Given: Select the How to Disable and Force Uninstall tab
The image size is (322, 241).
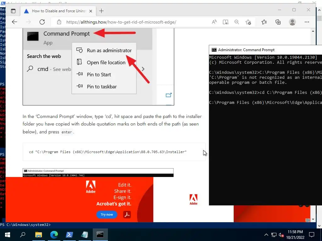Looking at the screenshot, I should pos(58,11).
